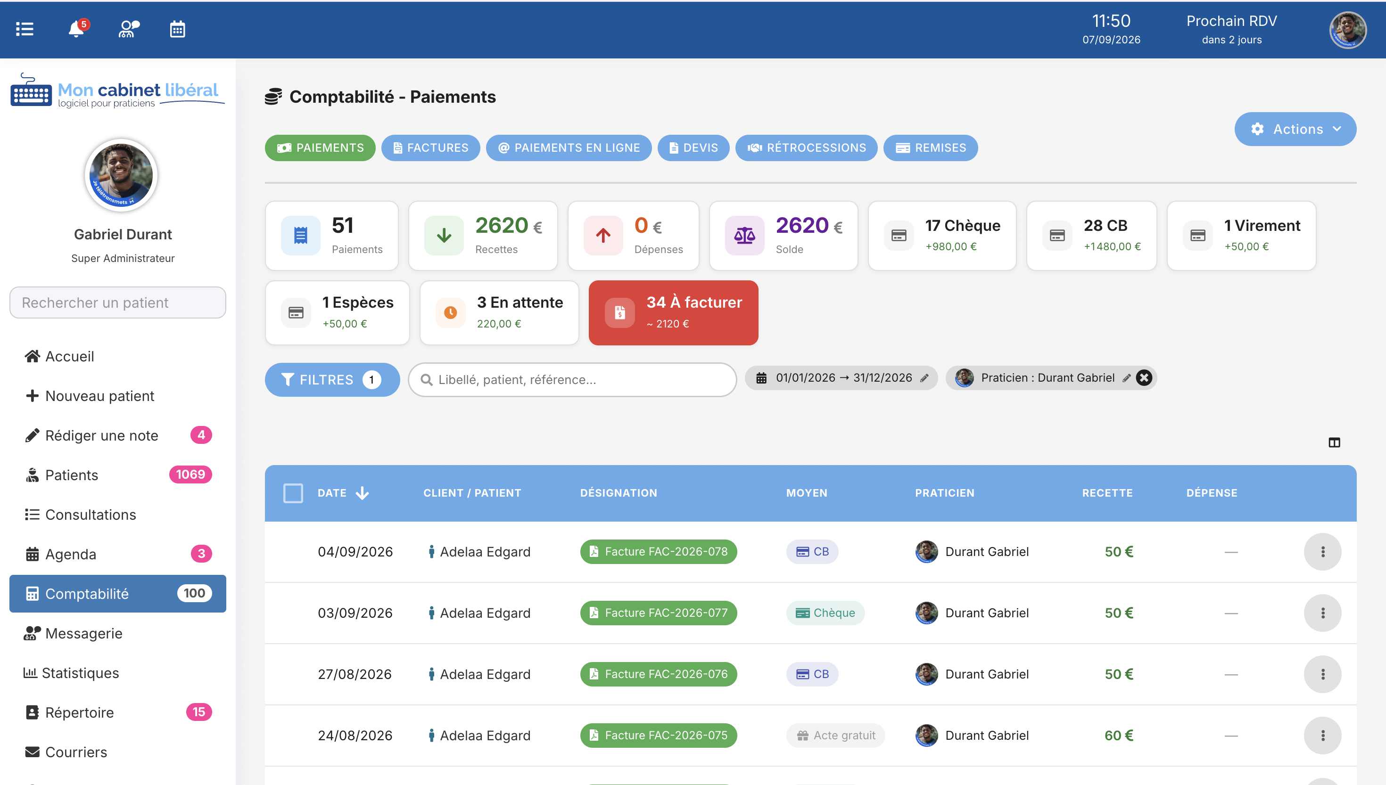Sort by DATE column arrow
The height and width of the screenshot is (785, 1386).
363,493
